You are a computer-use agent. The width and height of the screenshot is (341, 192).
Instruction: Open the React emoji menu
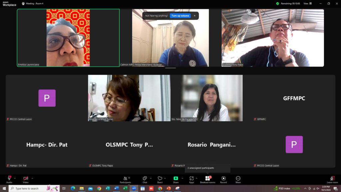pos(160,180)
